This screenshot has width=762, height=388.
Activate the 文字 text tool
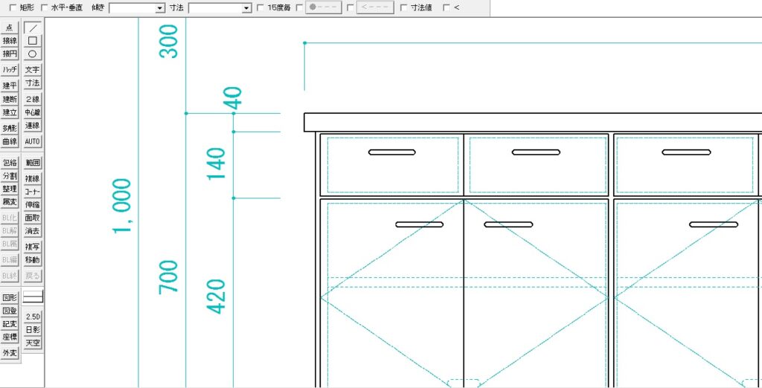pos(32,69)
